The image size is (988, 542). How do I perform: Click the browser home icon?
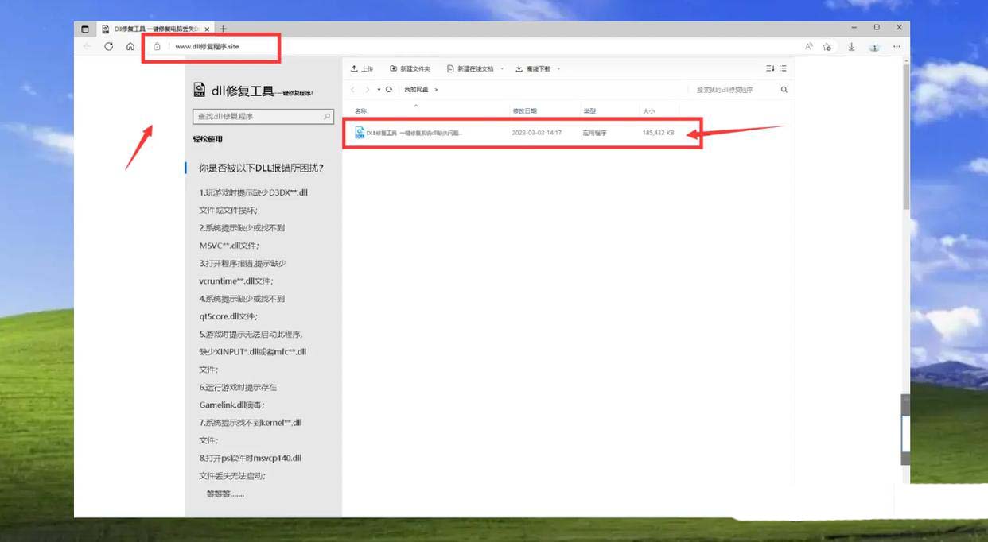129,47
